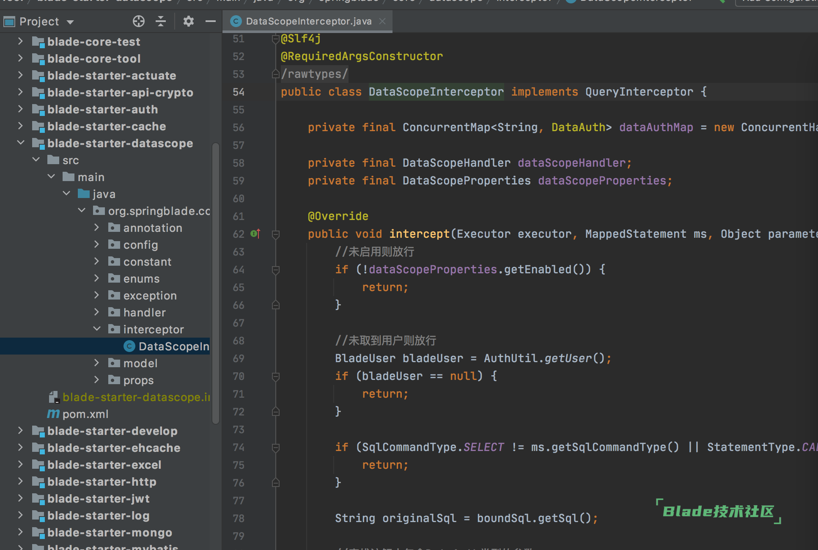
Task: Expand the blade-core-tool module
Action: (x=20, y=58)
